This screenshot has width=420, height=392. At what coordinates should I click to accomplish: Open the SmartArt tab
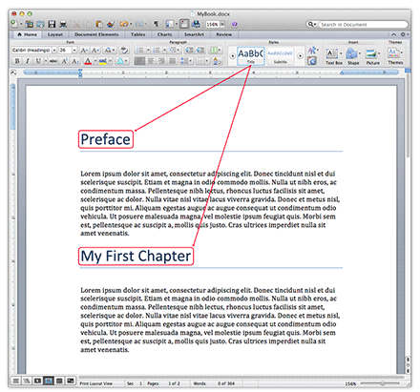pyautogui.click(x=194, y=34)
